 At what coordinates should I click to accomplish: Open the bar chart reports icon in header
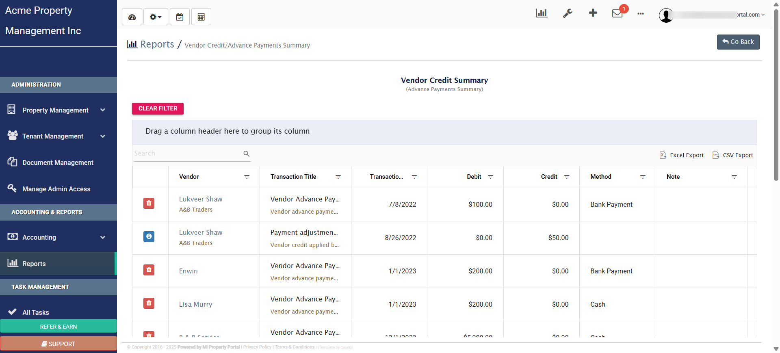click(x=542, y=13)
